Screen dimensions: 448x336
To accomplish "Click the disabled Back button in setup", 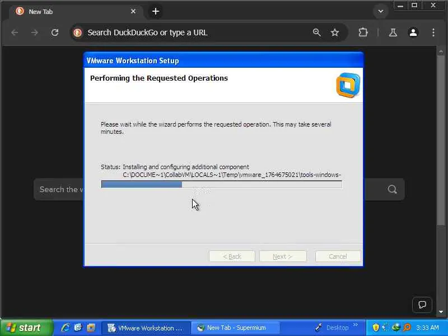I will coord(232,256).
